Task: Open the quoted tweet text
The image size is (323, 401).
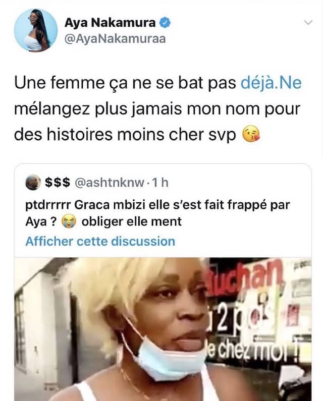Action: click(157, 213)
